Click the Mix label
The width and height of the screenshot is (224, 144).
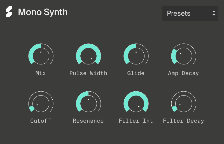[41, 73]
